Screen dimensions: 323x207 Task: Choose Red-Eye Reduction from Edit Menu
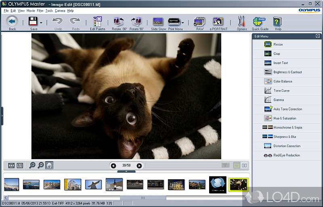coord(286,155)
